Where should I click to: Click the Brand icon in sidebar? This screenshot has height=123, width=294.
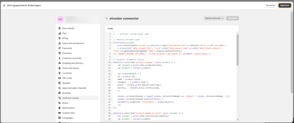coord(60,103)
